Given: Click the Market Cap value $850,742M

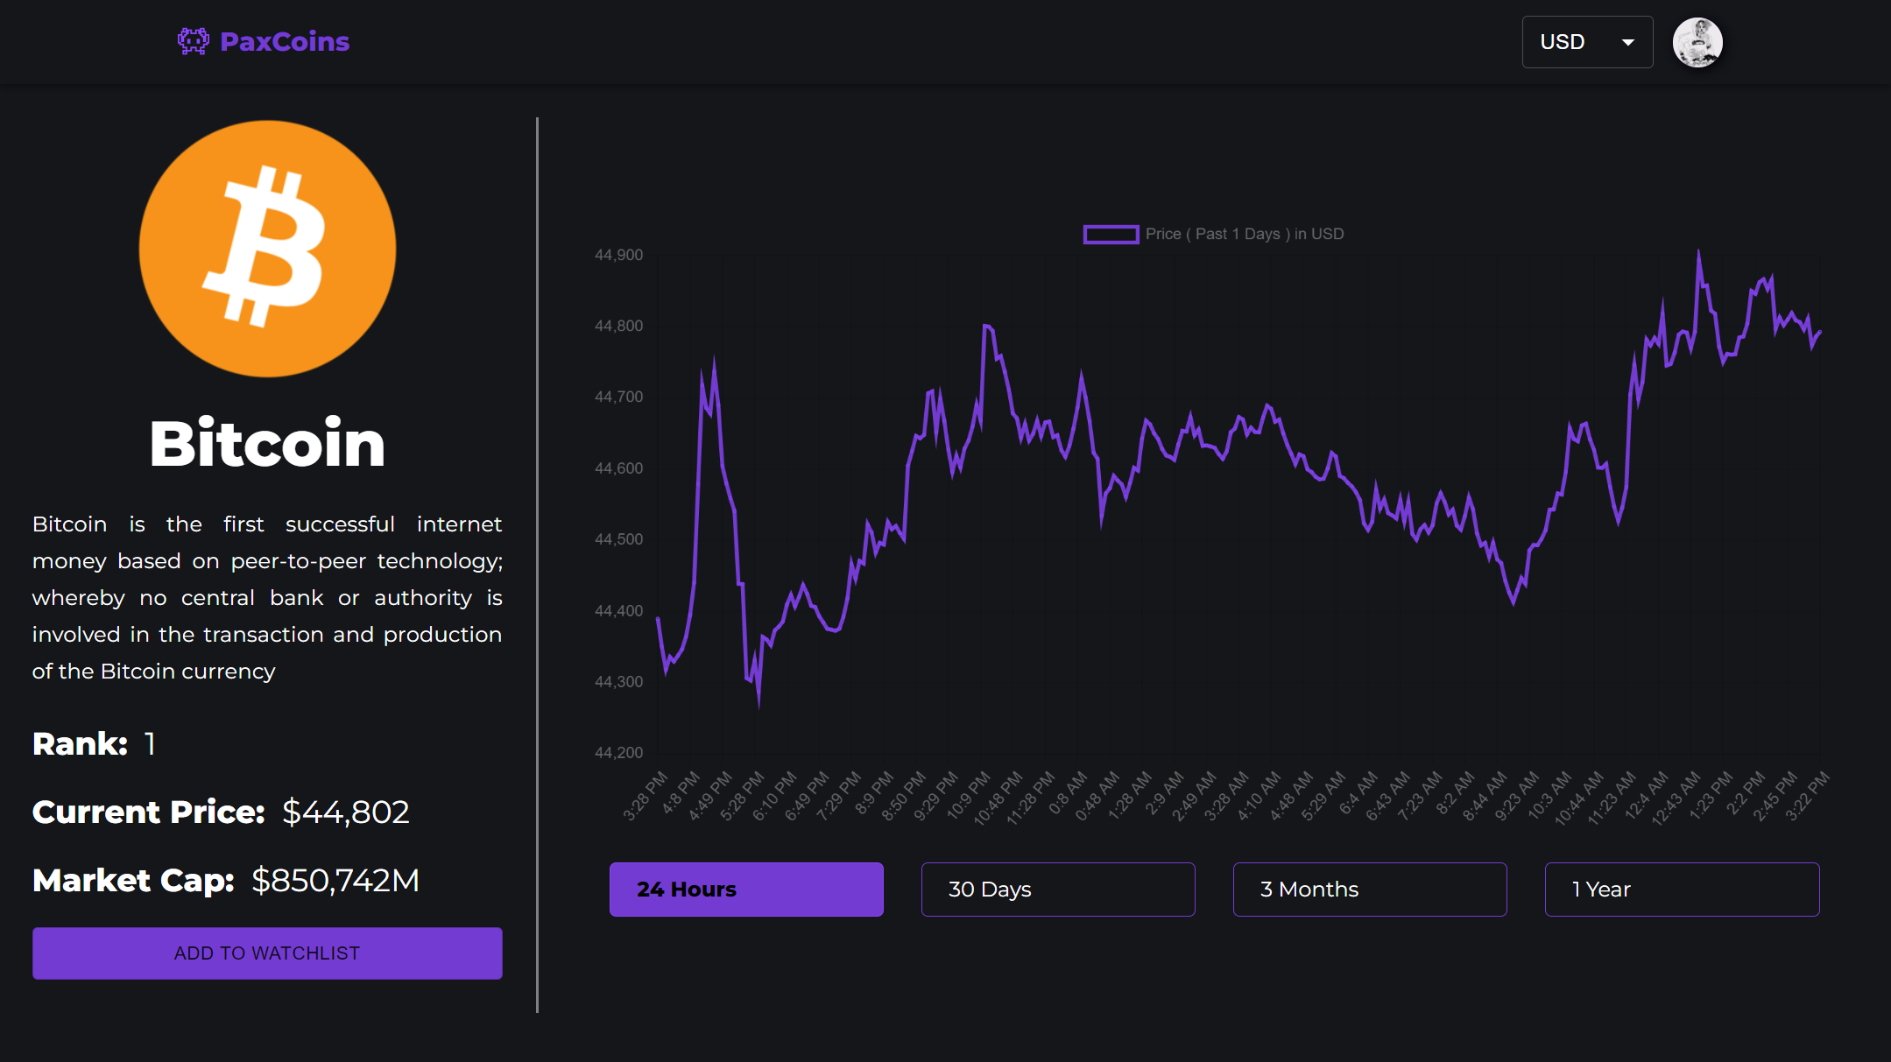Looking at the screenshot, I should click(335, 880).
